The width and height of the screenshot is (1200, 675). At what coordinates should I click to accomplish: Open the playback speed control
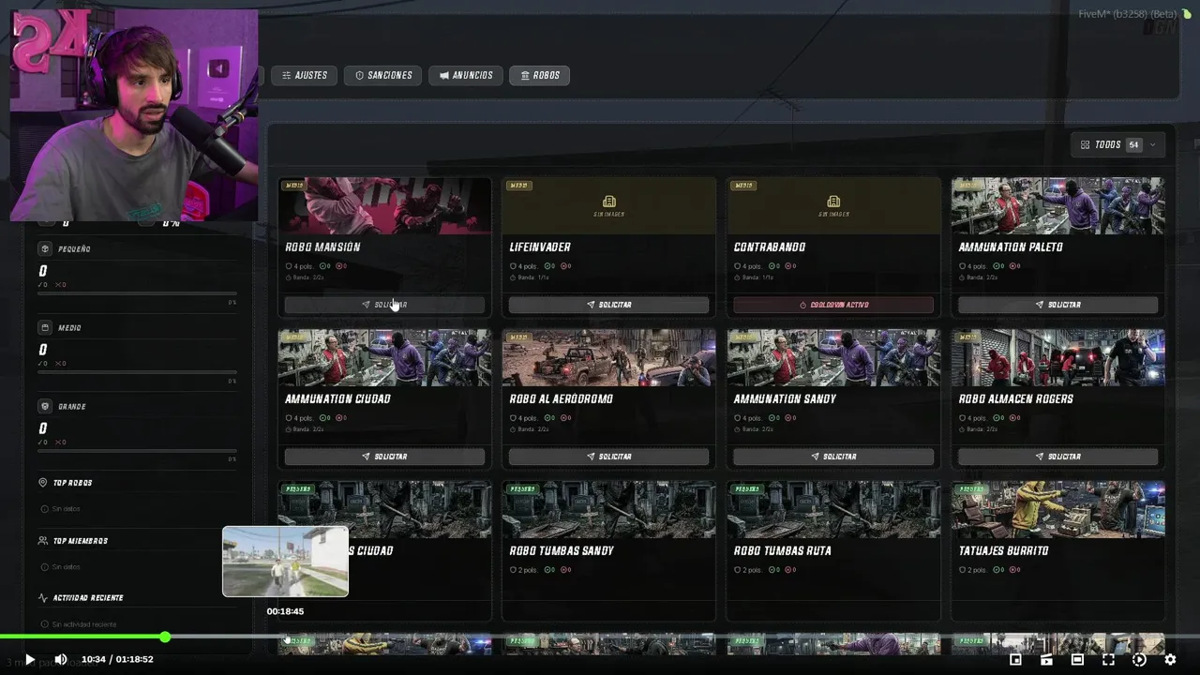point(1139,659)
